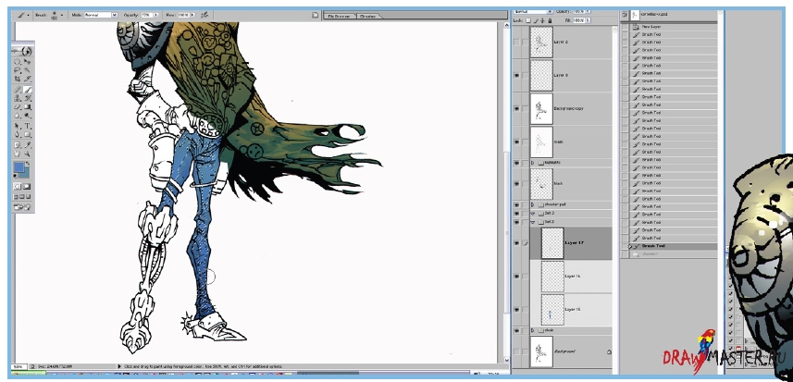Hide the mask layer eye
The height and width of the screenshot is (382, 793).
516,142
